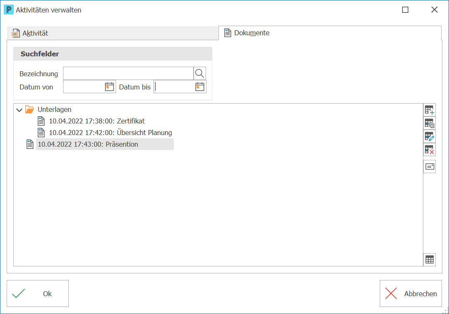Viewport: 449px width, 314px height.
Task: Click the card/label icon below delete
Action: 429,167
